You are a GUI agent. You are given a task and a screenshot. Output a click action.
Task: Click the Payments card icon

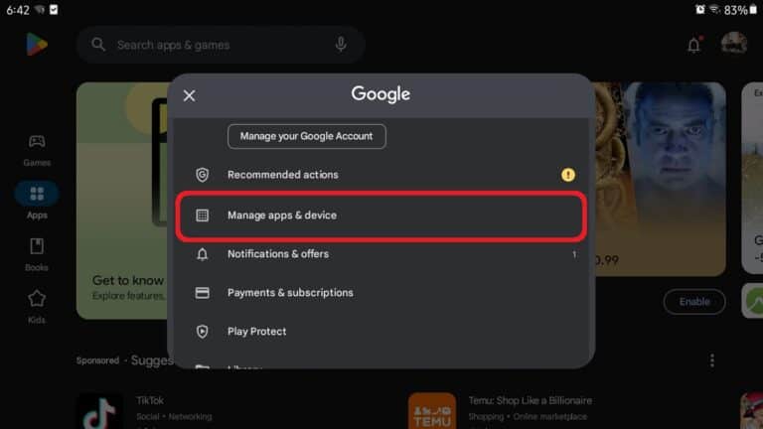tap(203, 293)
